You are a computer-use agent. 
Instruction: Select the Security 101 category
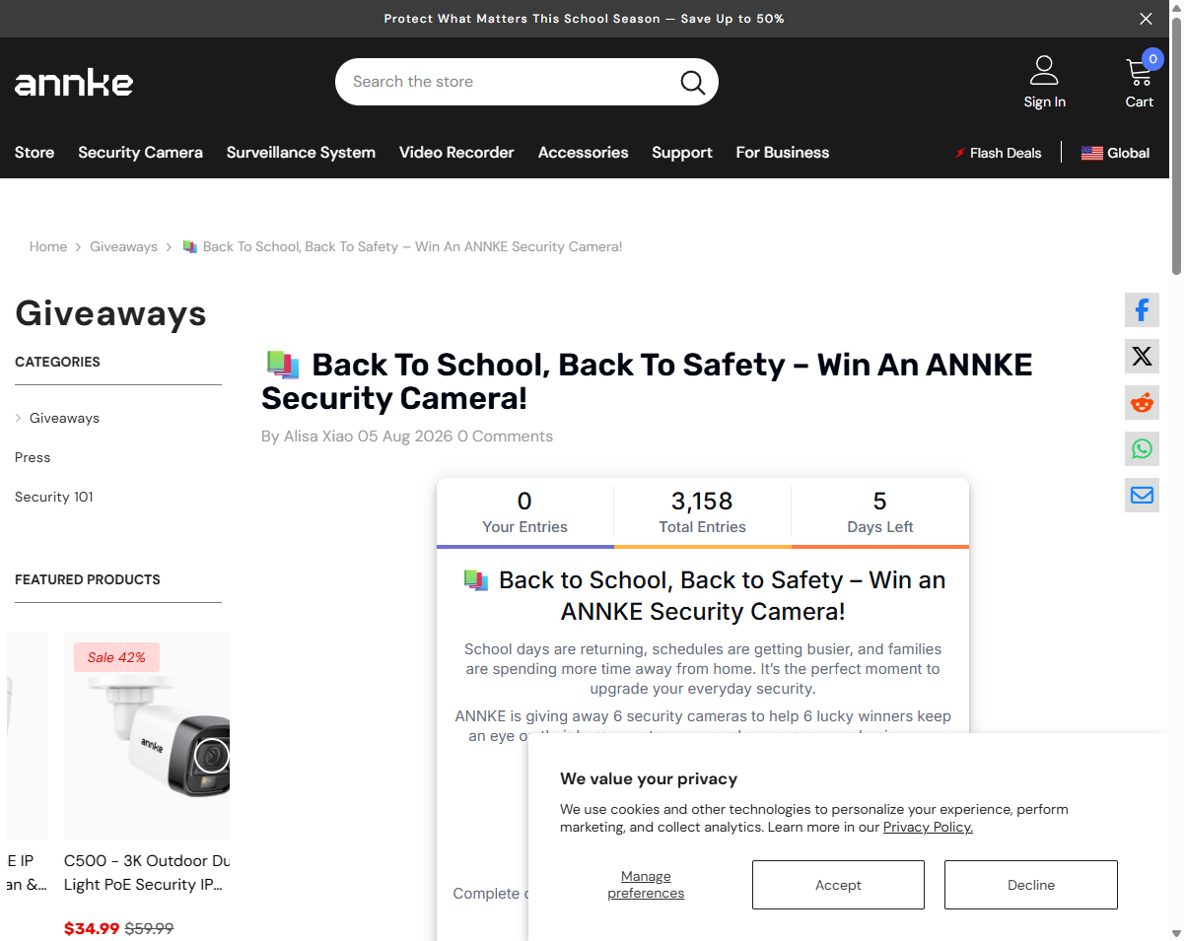coord(54,497)
